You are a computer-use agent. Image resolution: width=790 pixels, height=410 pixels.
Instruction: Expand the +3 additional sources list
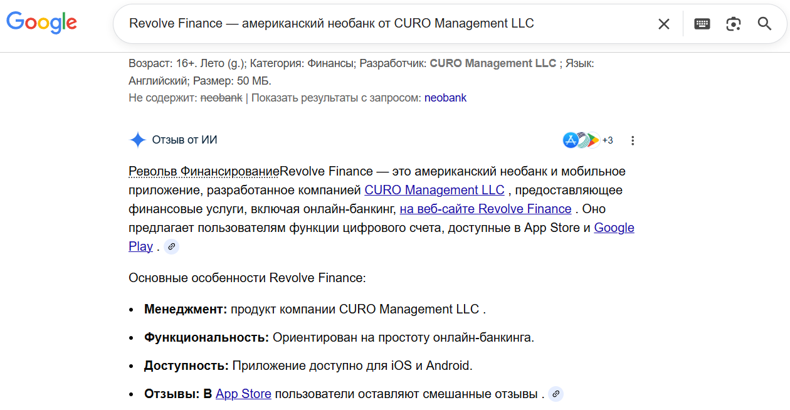[608, 140]
